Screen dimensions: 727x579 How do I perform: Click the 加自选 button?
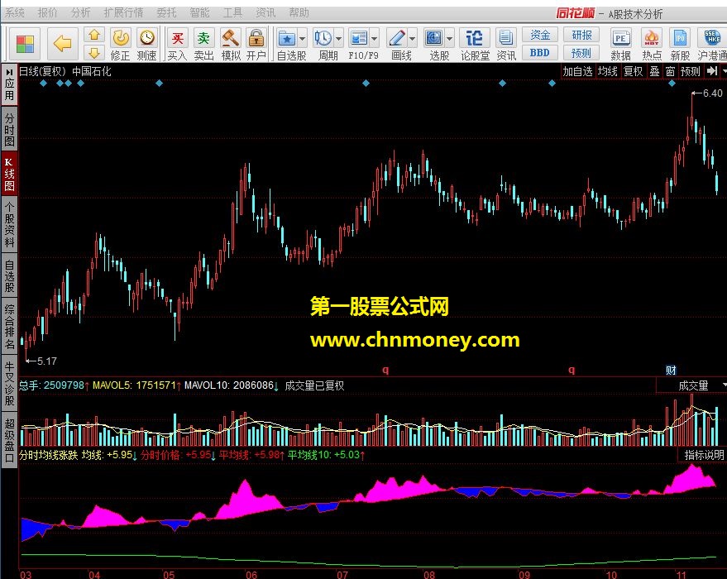coord(577,71)
